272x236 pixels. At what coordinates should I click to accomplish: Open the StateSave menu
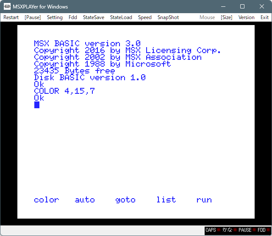click(x=94, y=17)
